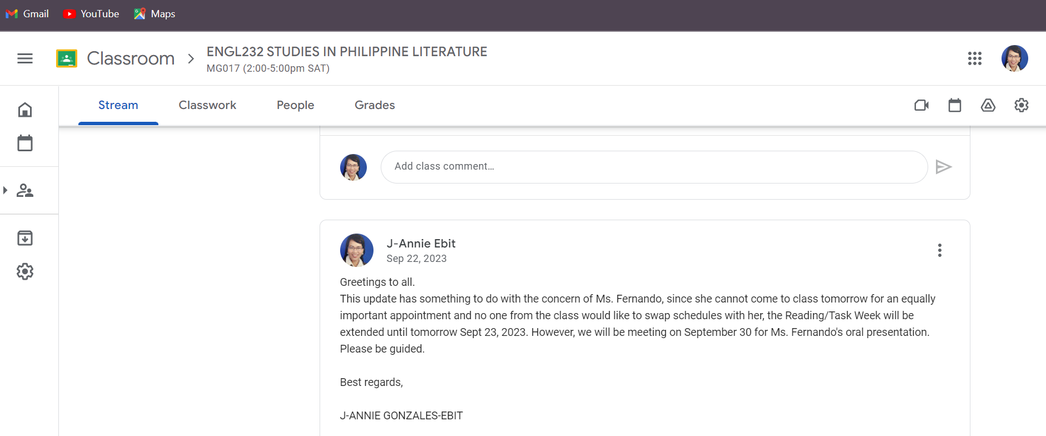Expand the Teaching section in sidebar
This screenshot has width=1046, height=436.
tap(6, 190)
